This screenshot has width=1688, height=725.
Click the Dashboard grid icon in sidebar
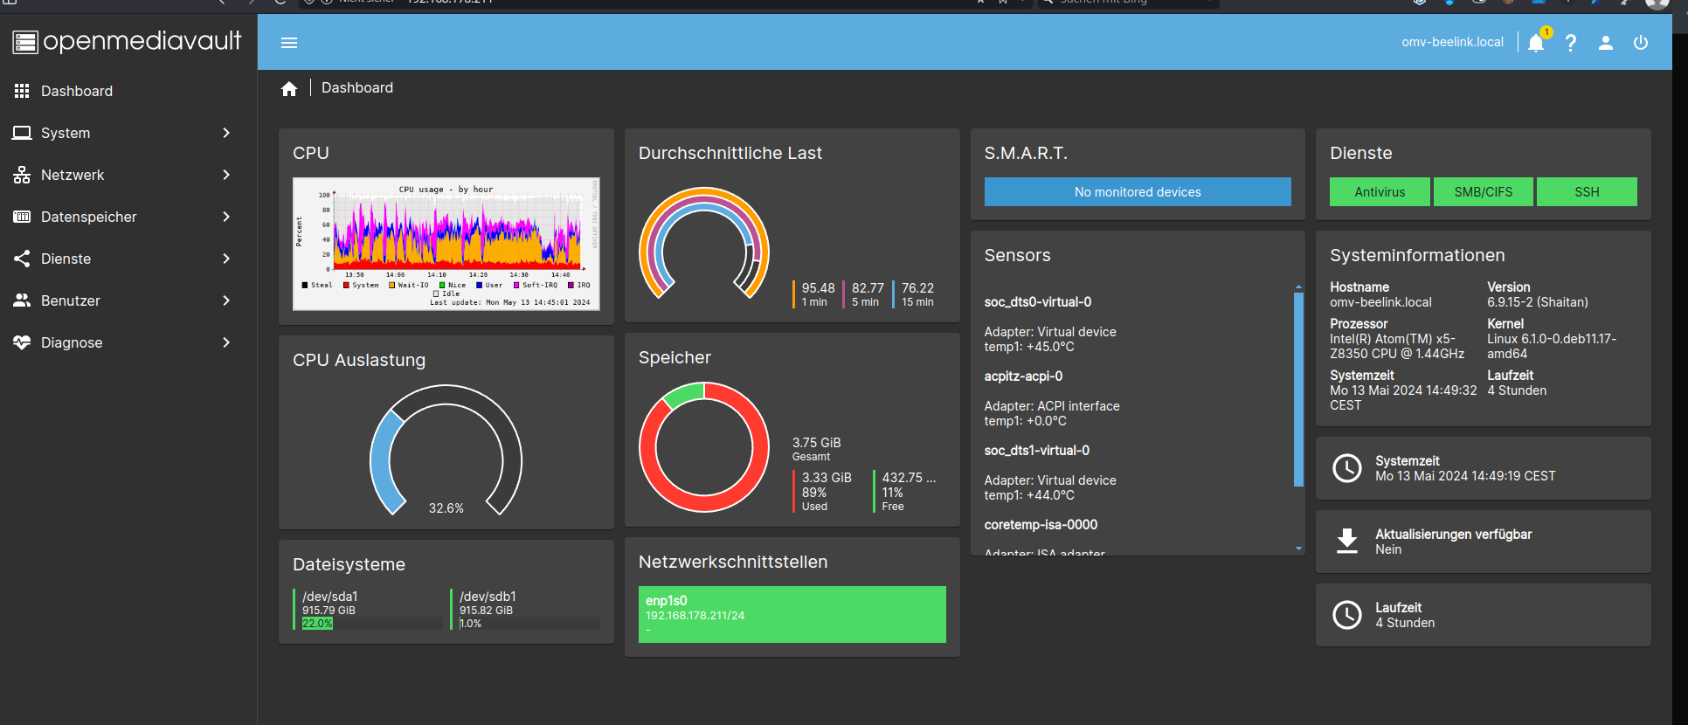click(x=22, y=91)
